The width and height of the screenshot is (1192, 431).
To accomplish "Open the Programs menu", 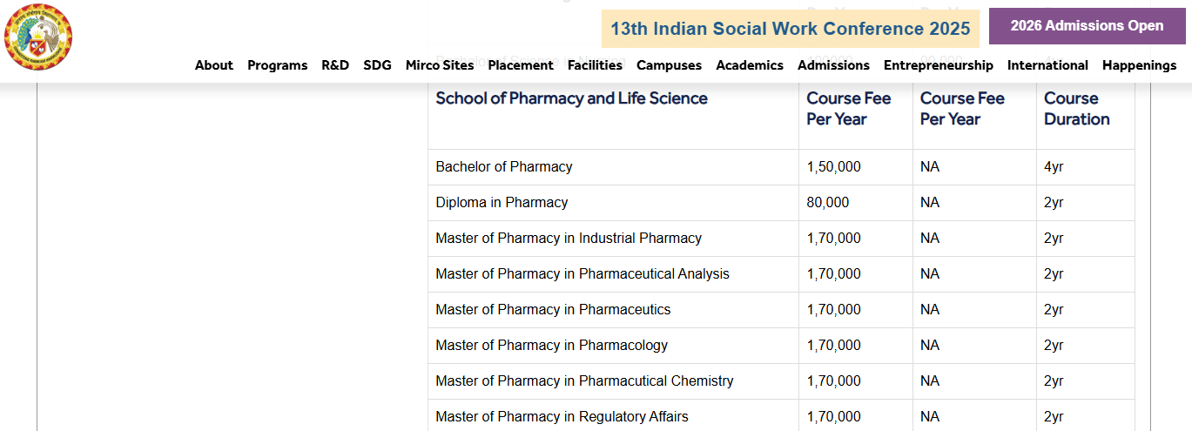I will 277,65.
